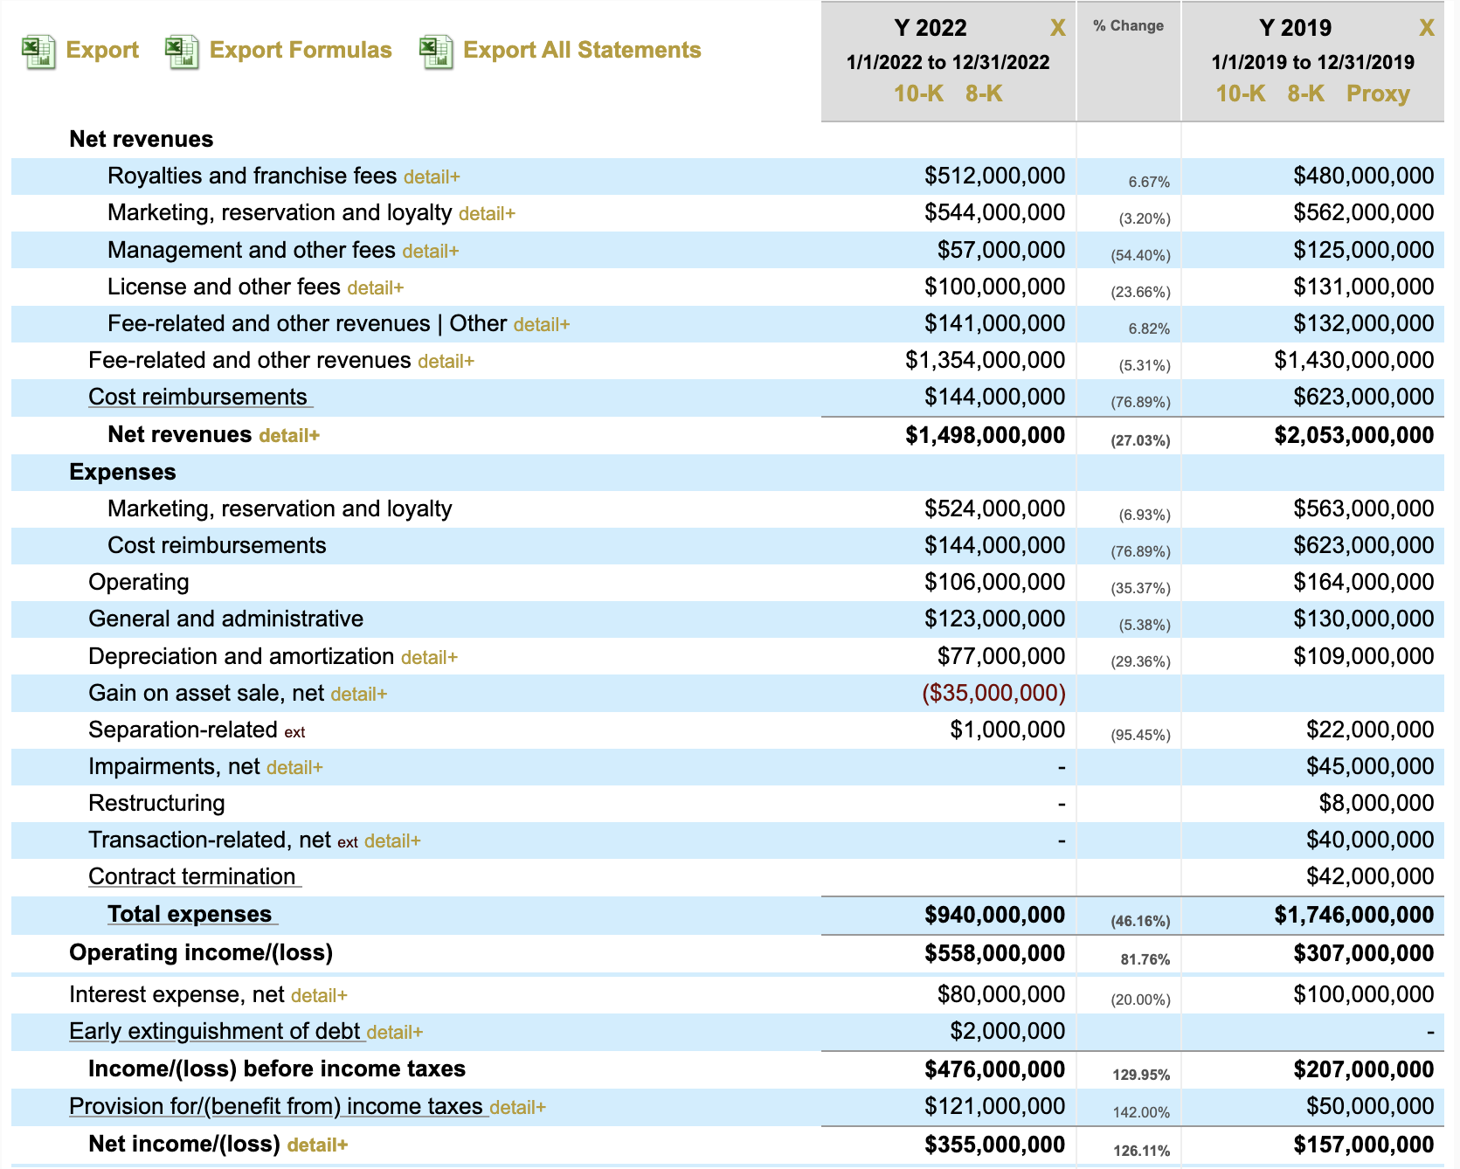The image size is (1460, 1169).
Task: Click the Export All Statements link
Action: tap(582, 51)
